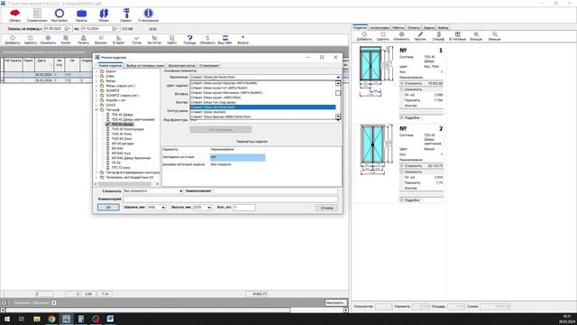This screenshot has width=577, height=325.
Task: Select the checked TDS 65 Дверь item
Action: (123, 125)
